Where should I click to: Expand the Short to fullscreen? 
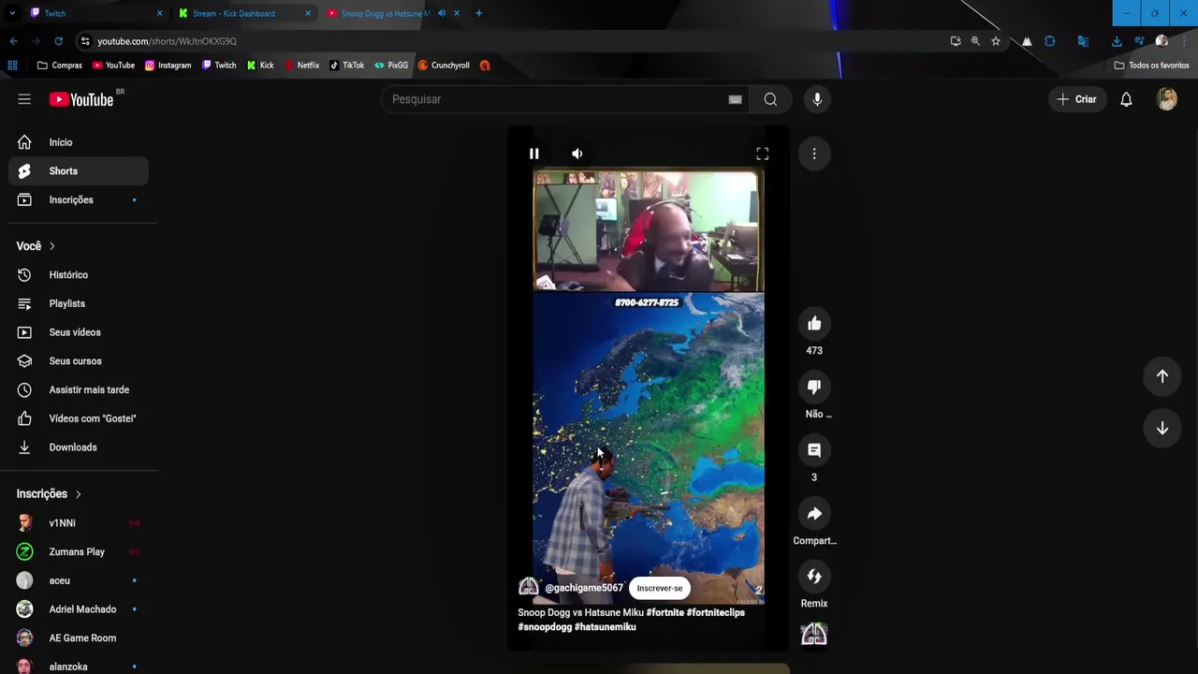[x=762, y=154]
